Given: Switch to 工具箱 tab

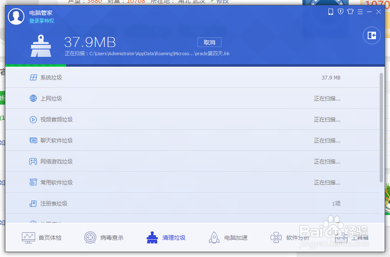Looking at the screenshot, I should coord(352,238).
